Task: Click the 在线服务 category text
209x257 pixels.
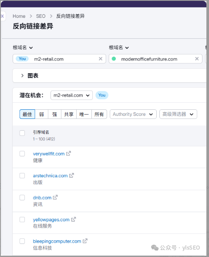Action: tap(42, 226)
